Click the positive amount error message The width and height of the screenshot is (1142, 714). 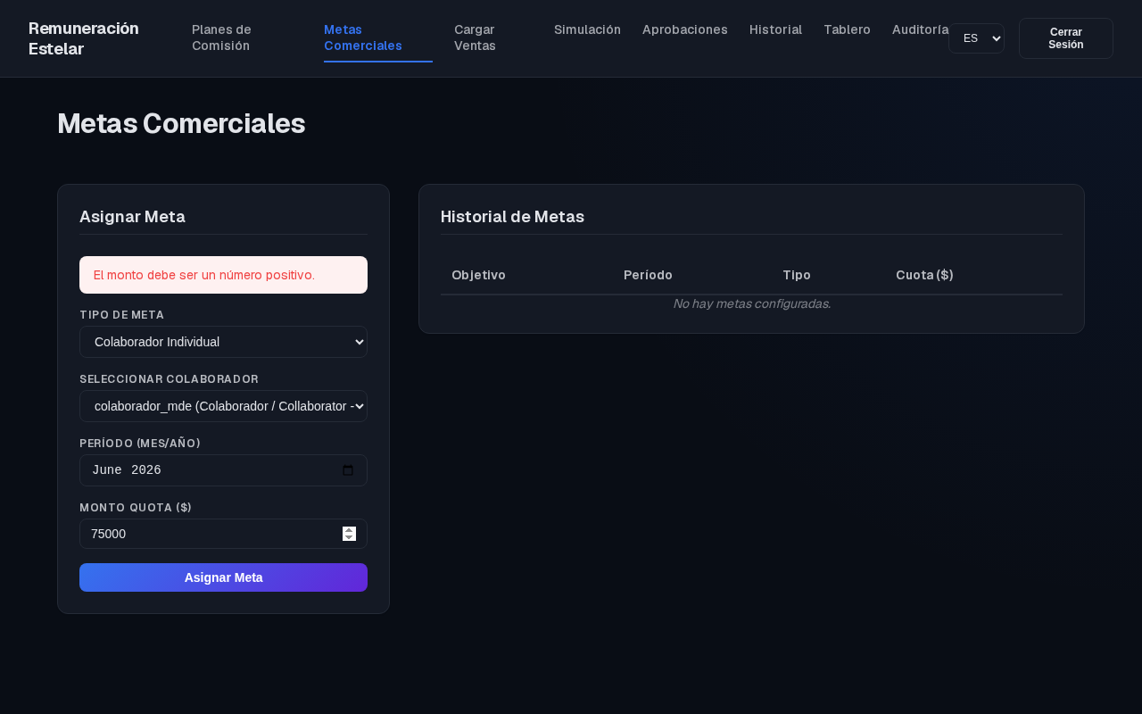(x=223, y=275)
